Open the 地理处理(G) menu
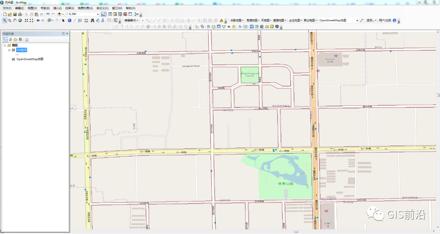 pyautogui.click(x=85, y=8)
